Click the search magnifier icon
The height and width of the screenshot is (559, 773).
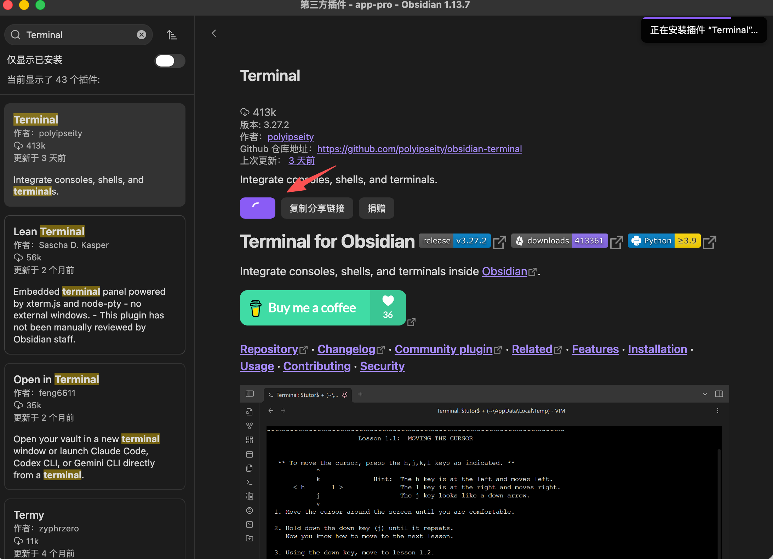[x=16, y=35]
